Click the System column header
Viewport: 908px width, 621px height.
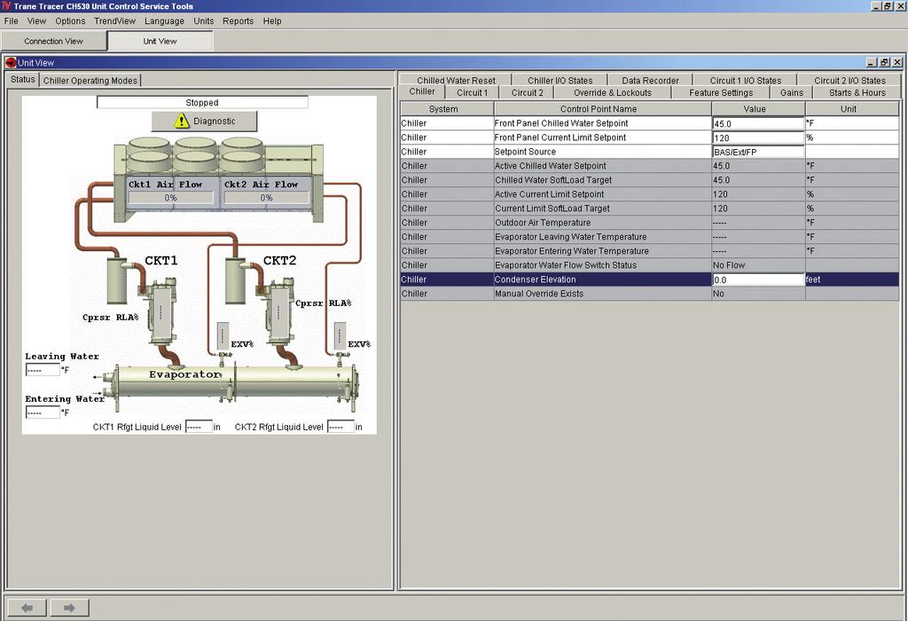pos(447,109)
